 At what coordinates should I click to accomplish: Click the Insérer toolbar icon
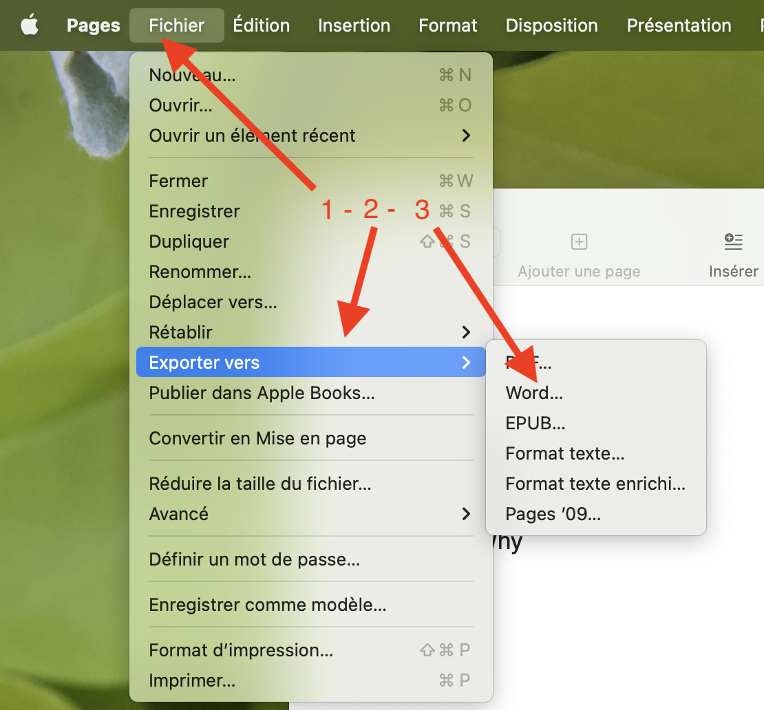point(733,242)
